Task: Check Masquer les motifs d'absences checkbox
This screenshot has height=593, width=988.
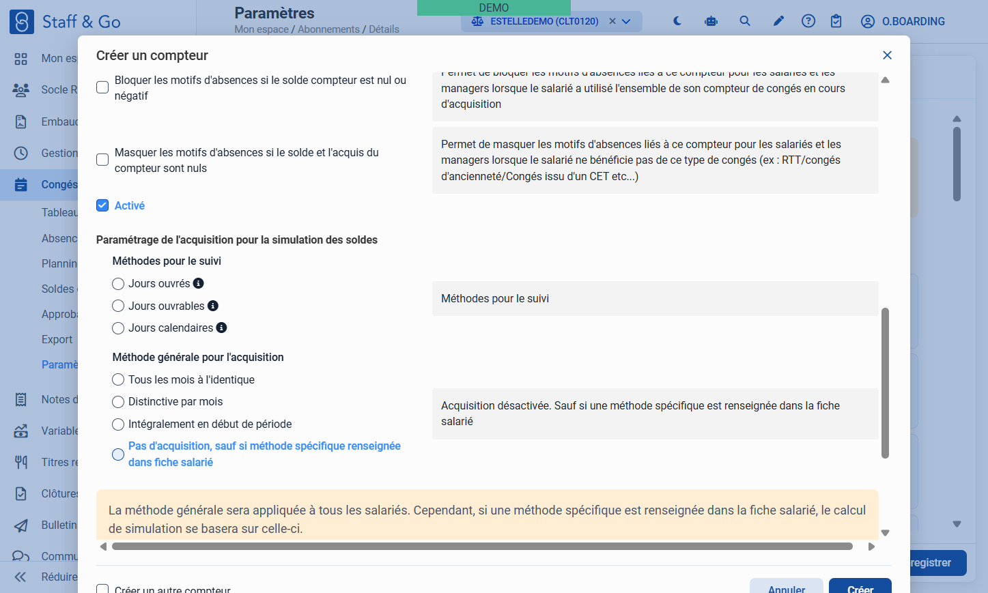Action: pyautogui.click(x=102, y=160)
